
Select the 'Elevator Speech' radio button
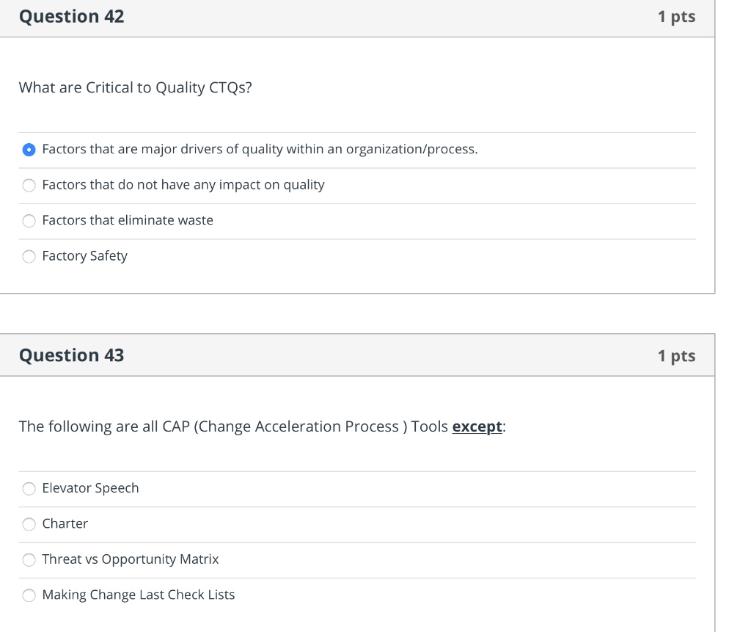pos(29,488)
